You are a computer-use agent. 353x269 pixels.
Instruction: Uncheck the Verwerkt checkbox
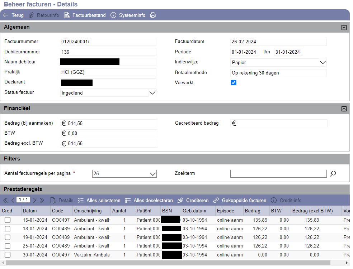click(234, 83)
